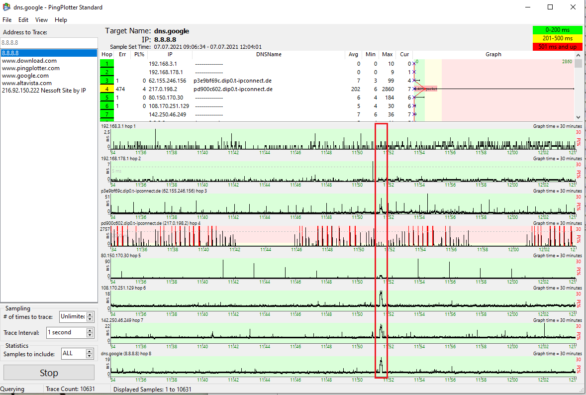
Task: Click the yellow 201-500 ms legend swatch
Action: (557, 38)
